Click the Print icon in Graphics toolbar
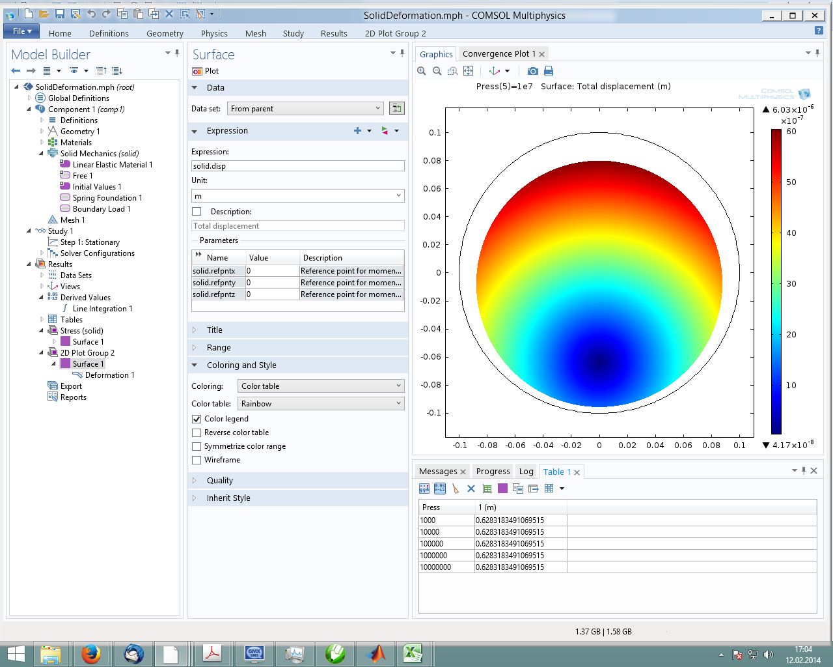The width and height of the screenshot is (833, 667). pos(549,71)
